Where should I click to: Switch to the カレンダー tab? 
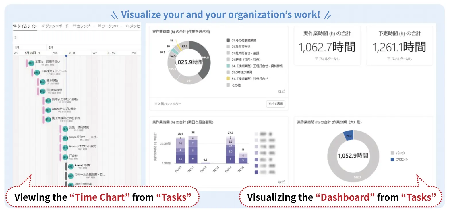(82, 26)
